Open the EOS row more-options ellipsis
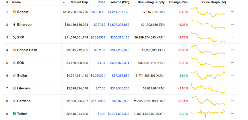The width and height of the screenshot is (248, 120). (x=232, y=63)
